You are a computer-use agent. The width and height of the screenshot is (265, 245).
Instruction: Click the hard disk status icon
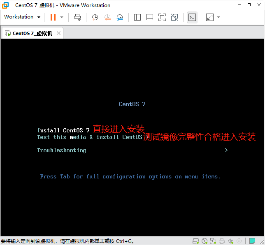point(196,241)
